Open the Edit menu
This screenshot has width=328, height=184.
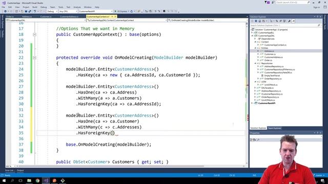point(10,7)
